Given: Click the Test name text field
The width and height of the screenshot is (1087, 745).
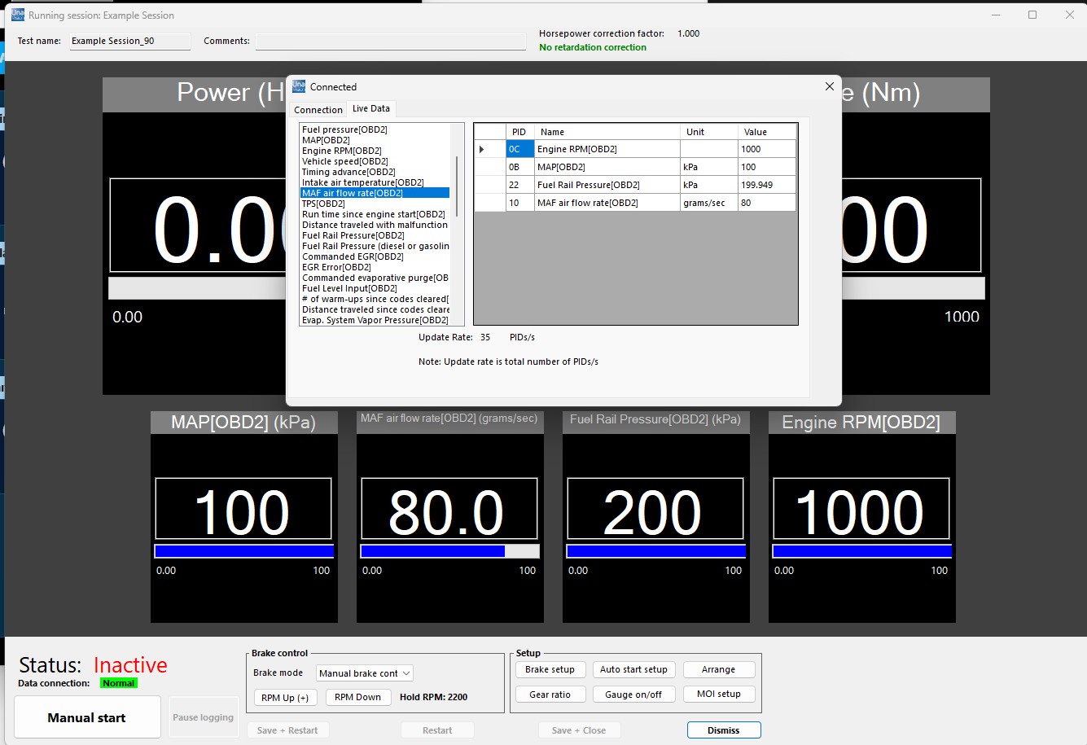Looking at the screenshot, I should click(x=129, y=42).
